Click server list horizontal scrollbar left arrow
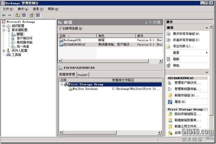 60,61
